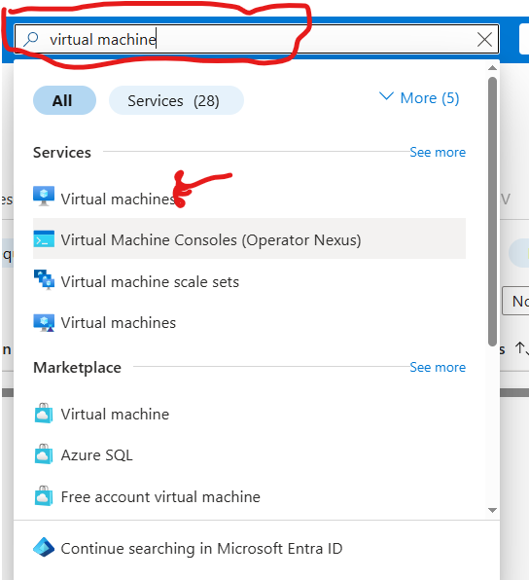Select the All filter tab
The width and height of the screenshot is (529, 580).
pyautogui.click(x=64, y=100)
